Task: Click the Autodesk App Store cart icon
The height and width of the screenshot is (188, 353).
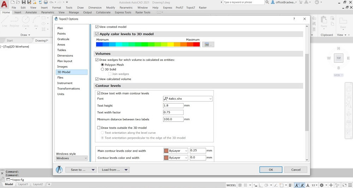Action: tap(300, 2)
